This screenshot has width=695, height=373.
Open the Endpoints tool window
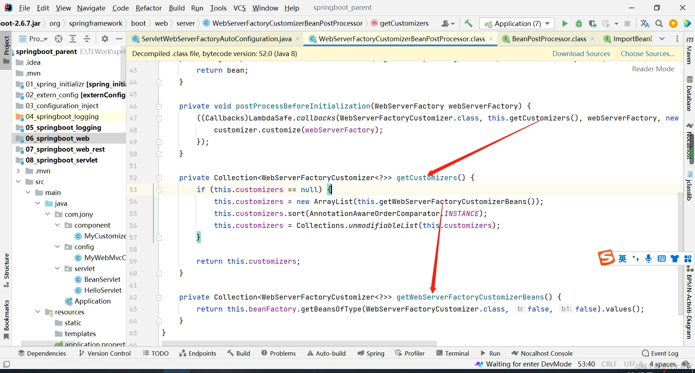click(x=198, y=353)
